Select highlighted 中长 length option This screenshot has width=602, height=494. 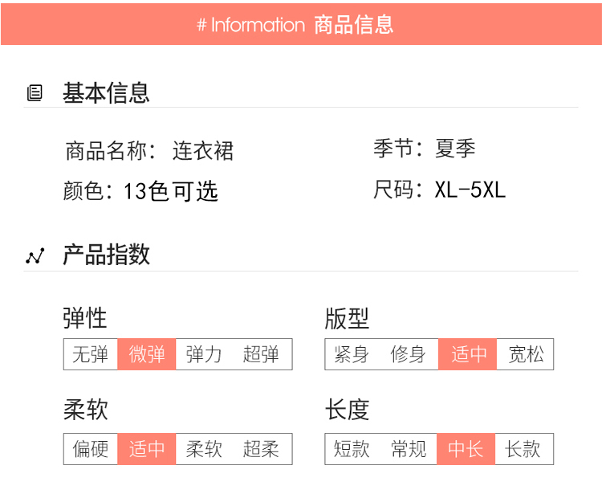[466, 449]
